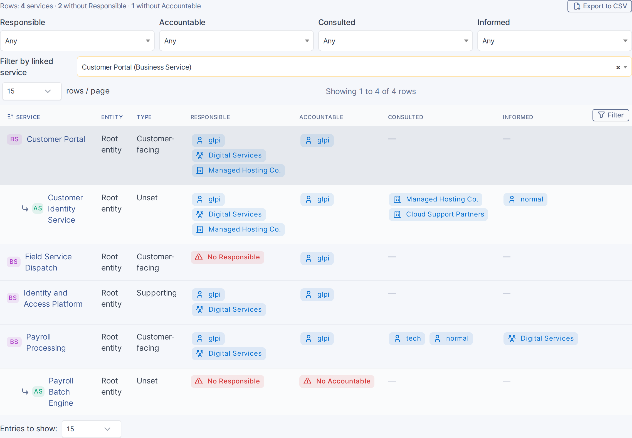
Task: Open the Accountable filter dropdown
Action: pos(236,41)
